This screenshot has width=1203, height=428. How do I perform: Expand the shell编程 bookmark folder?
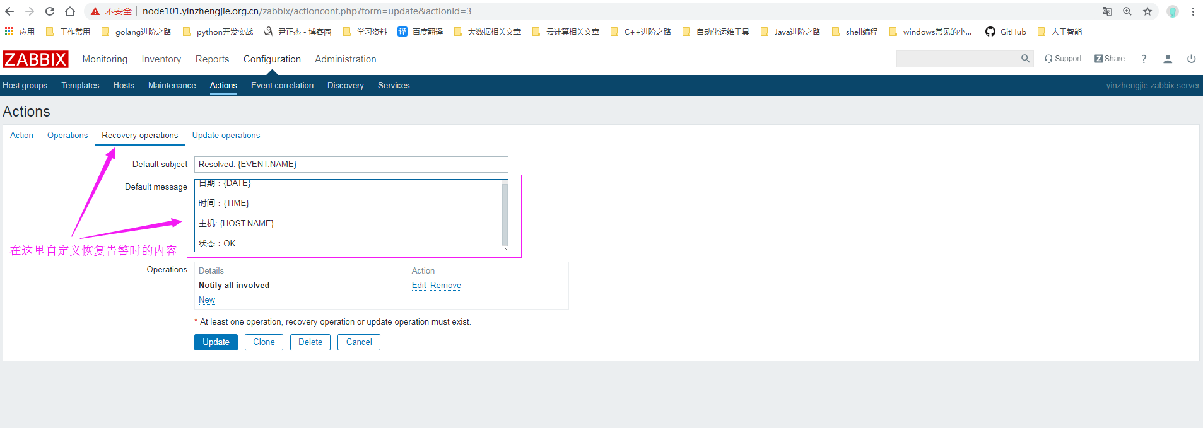click(x=855, y=32)
